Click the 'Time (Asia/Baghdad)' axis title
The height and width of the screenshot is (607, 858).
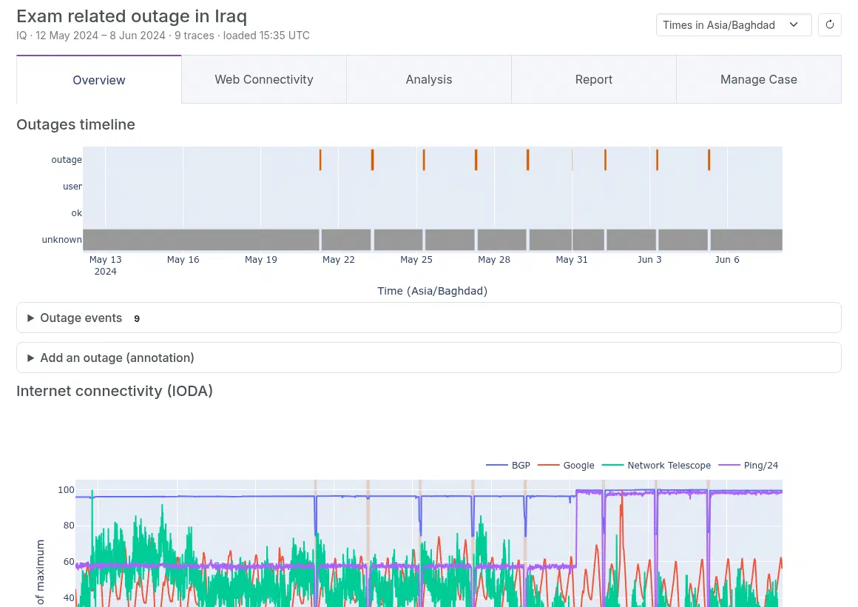pyautogui.click(x=432, y=291)
